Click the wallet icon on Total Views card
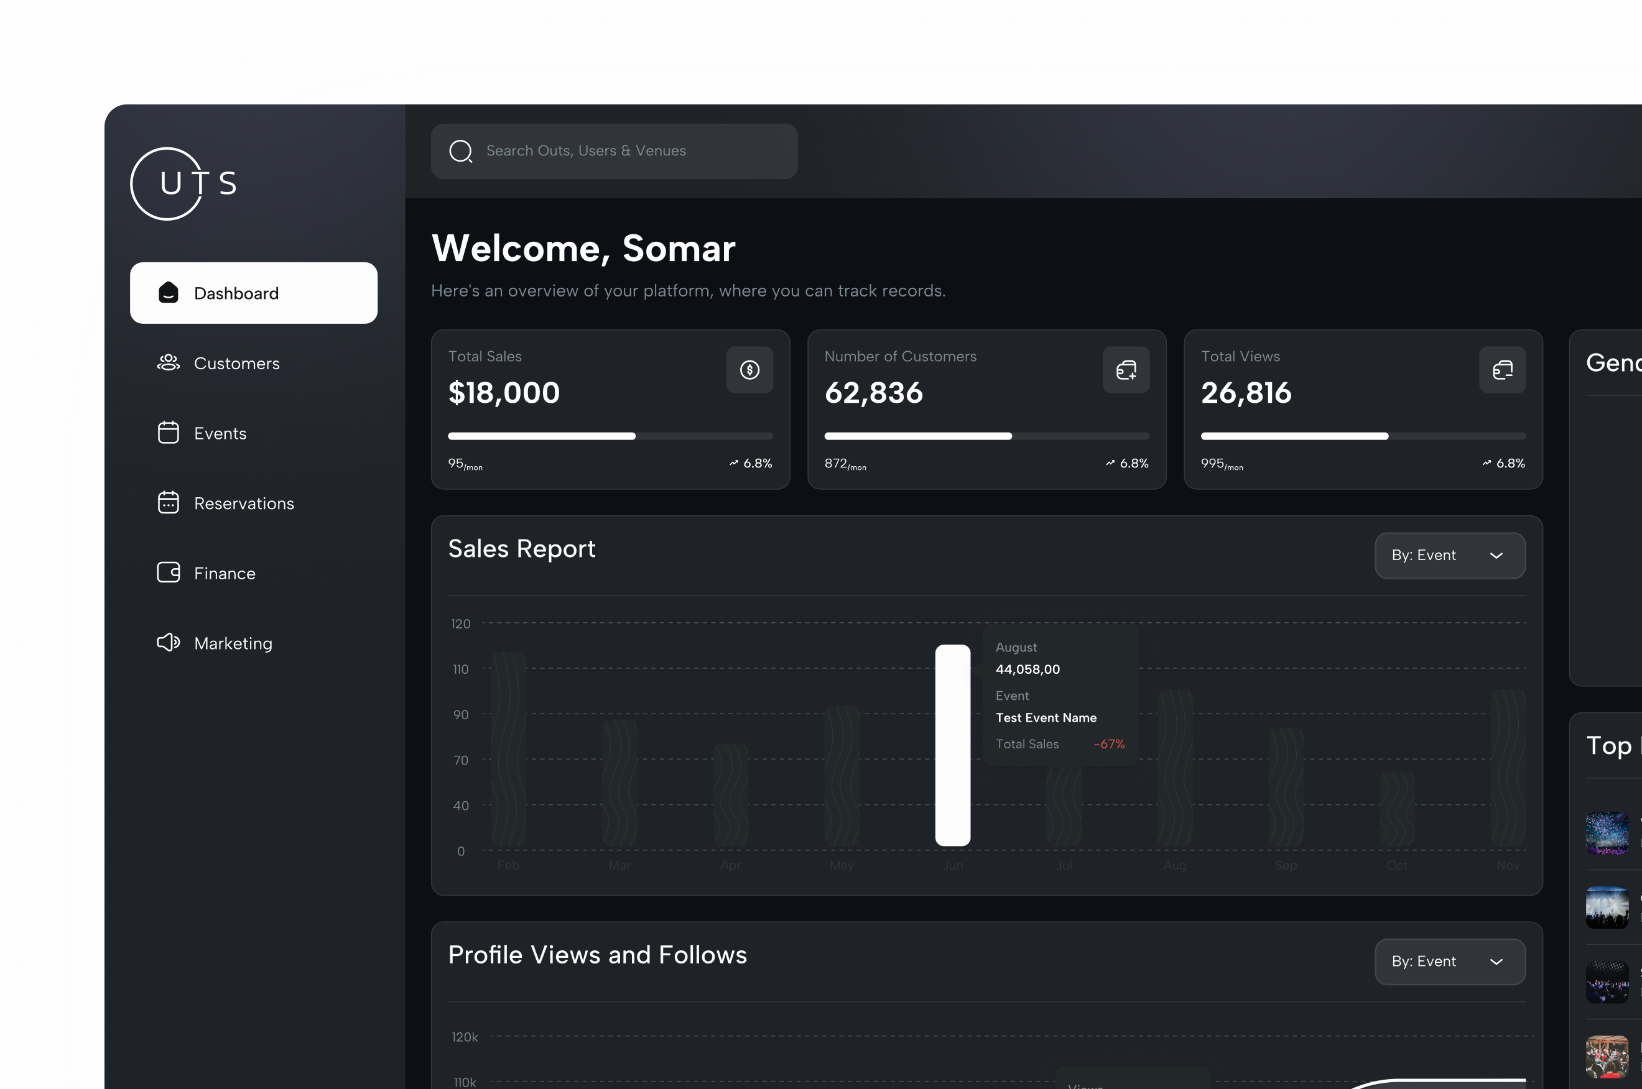This screenshot has height=1089, width=1642. [x=1502, y=370]
